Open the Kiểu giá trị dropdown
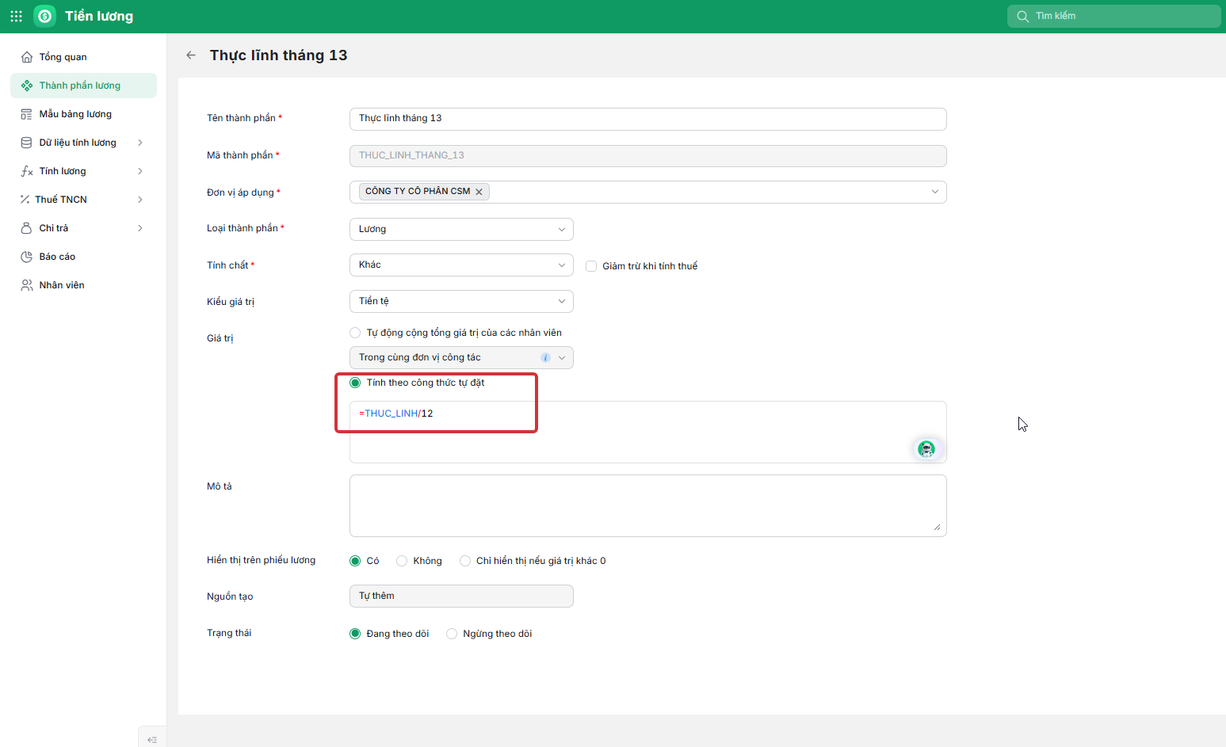The width and height of the screenshot is (1226, 747). [x=461, y=301]
